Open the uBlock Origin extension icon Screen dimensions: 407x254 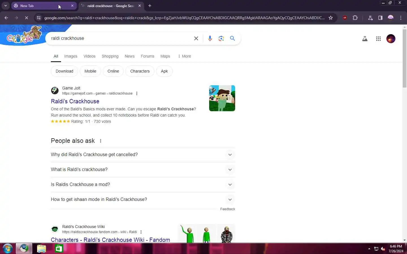tap(345, 18)
